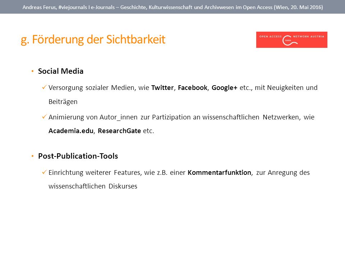
Task: Click the Open Access Network Austria logo
Action: tap(291, 40)
